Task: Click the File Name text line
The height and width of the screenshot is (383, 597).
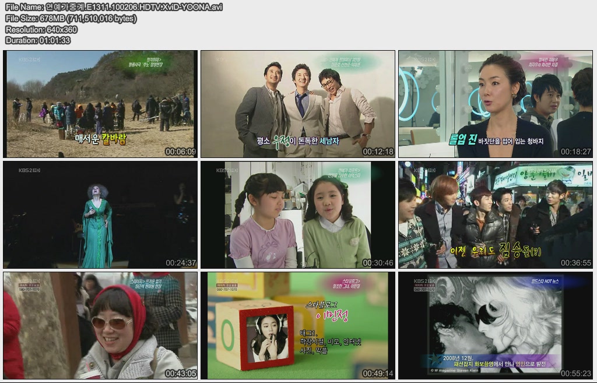Action: [x=114, y=7]
